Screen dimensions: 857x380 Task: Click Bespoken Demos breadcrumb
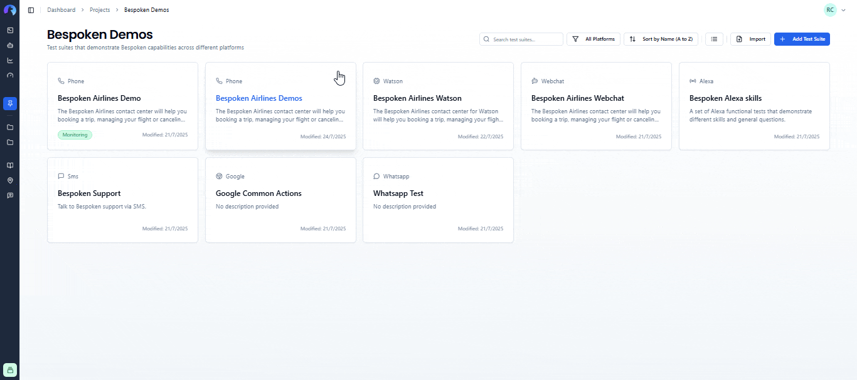tap(146, 10)
